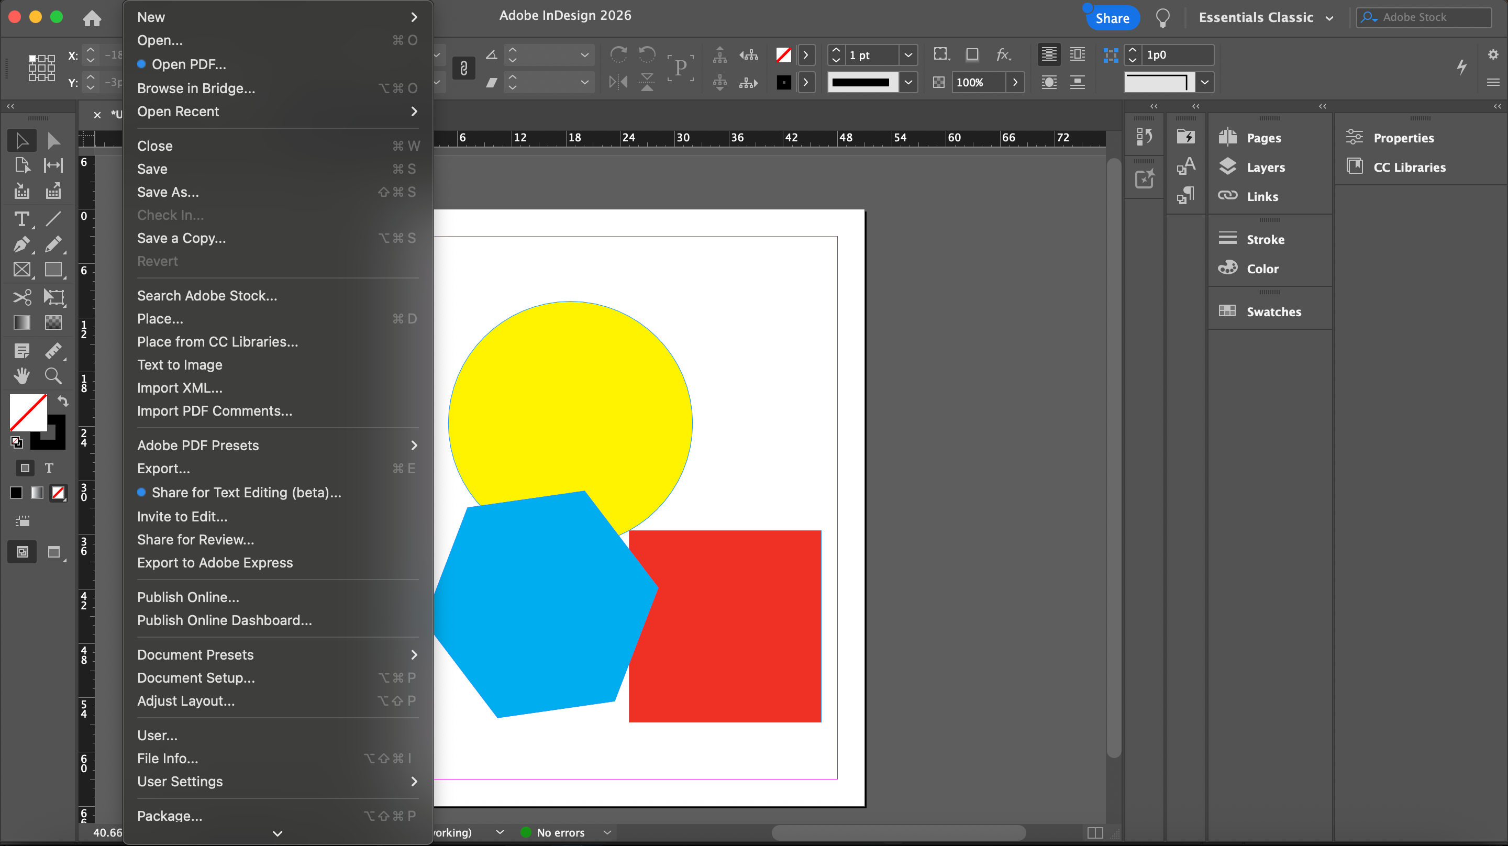The image size is (1508, 846).
Task: Select Document Setup... menu item
Action: [196, 677]
